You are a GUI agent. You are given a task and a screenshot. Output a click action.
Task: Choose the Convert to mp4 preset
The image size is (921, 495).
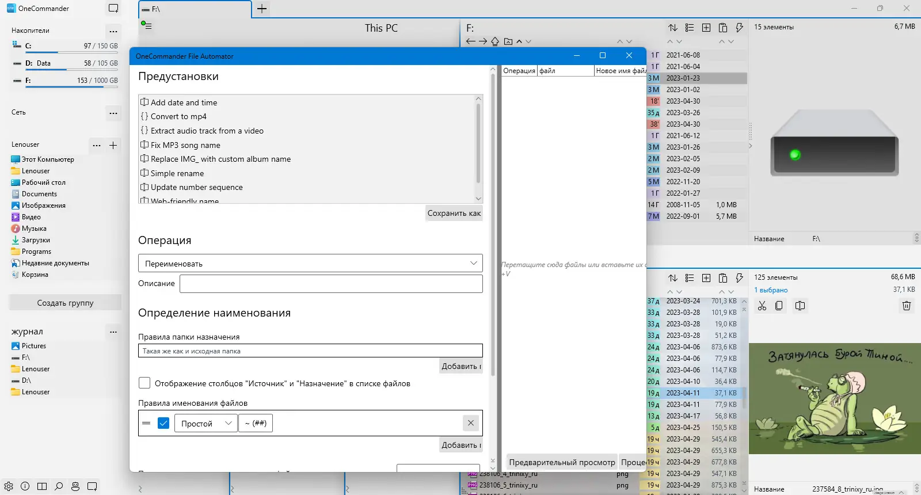pyautogui.click(x=178, y=116)
